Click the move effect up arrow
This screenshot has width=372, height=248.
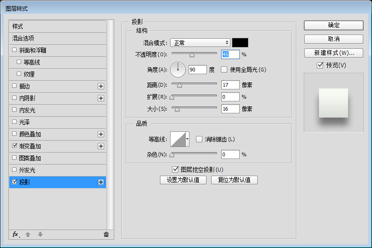[x=28, y=234]
